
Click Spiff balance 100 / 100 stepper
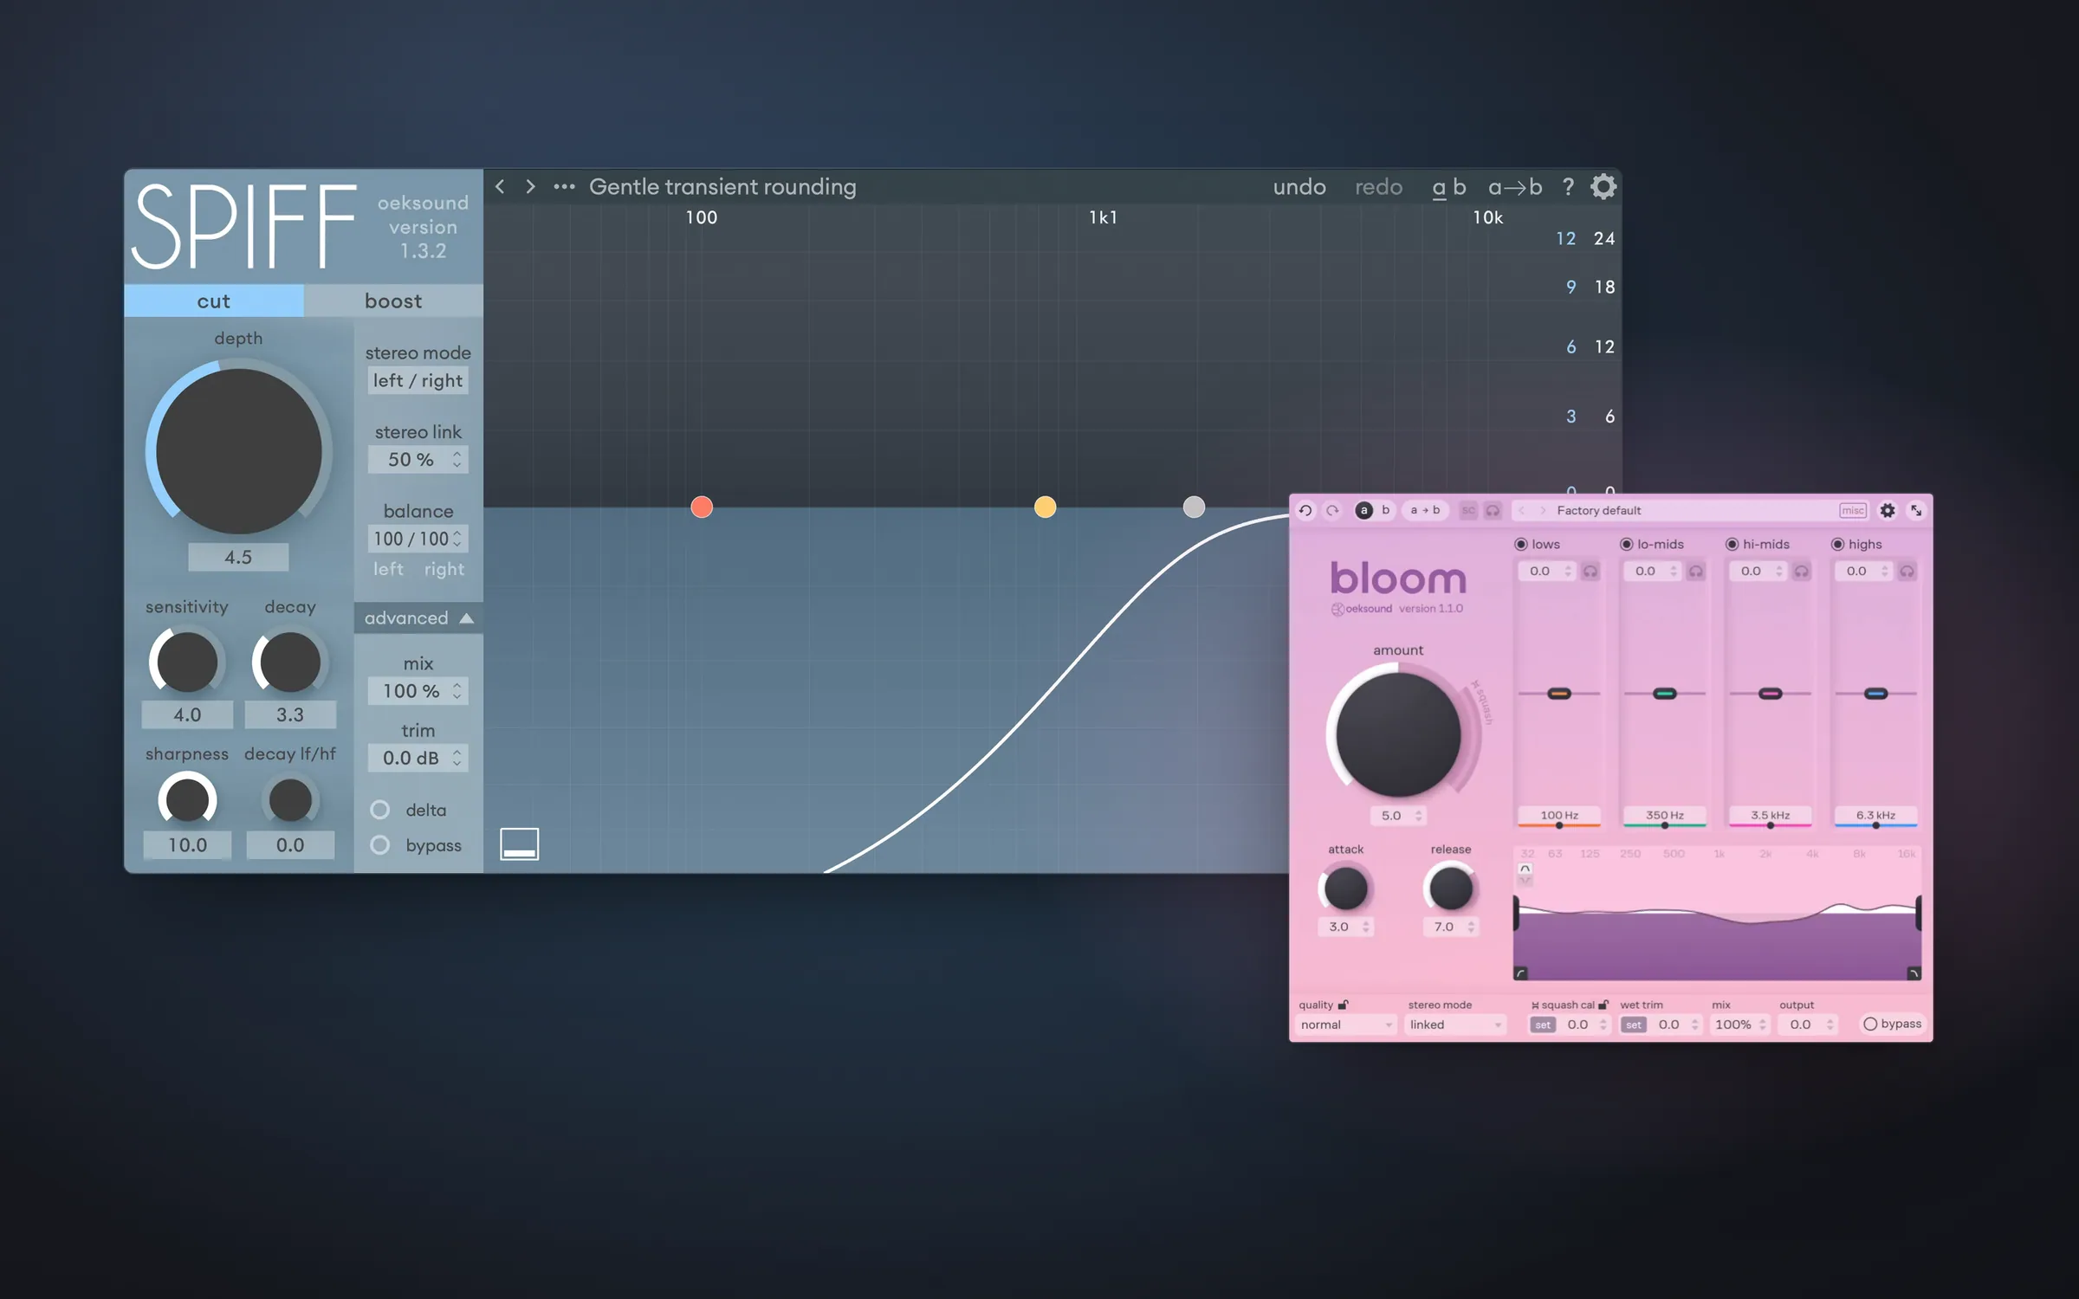tap(457, 538)
